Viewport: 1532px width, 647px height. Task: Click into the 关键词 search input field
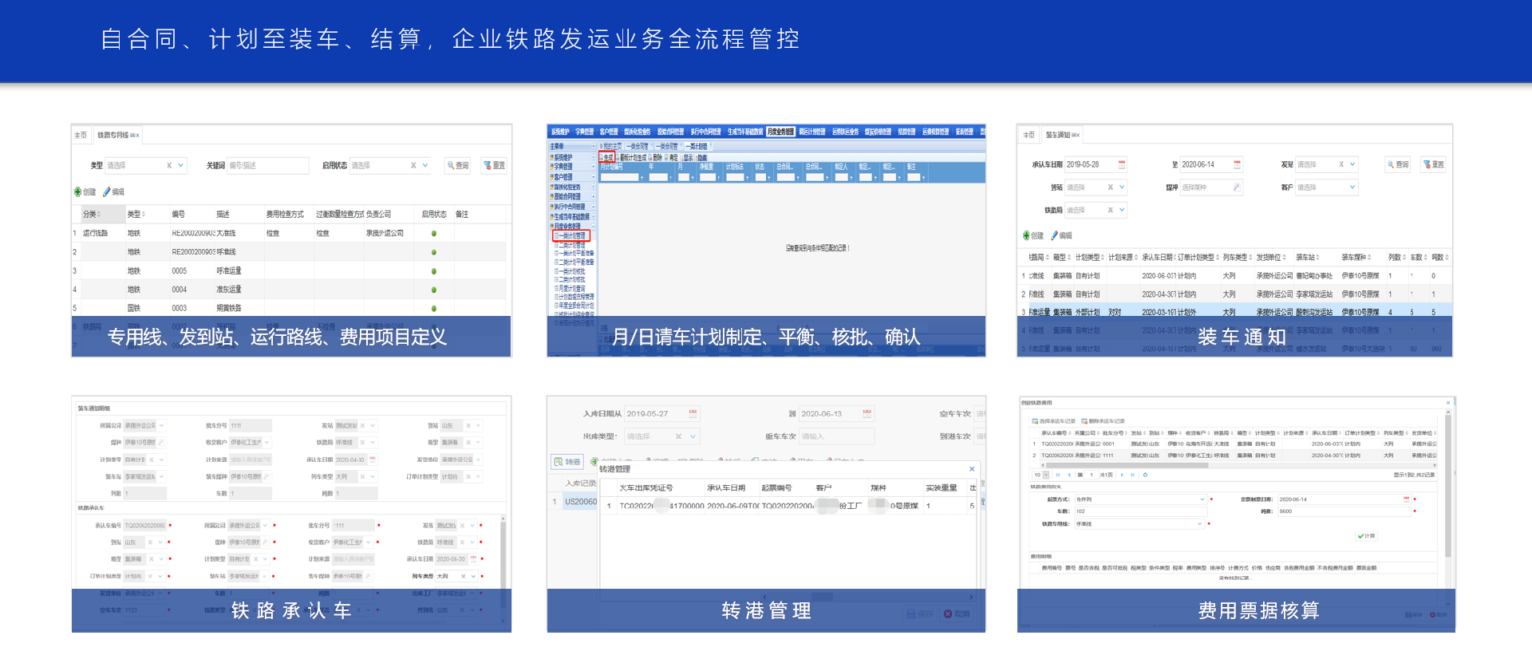pyautogui.click(x=267, y=165)
